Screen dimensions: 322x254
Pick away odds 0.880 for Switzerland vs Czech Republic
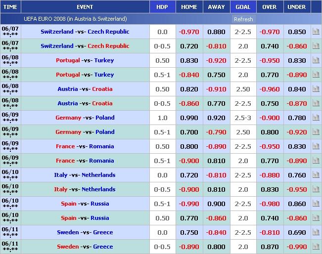tap(216, 32)
